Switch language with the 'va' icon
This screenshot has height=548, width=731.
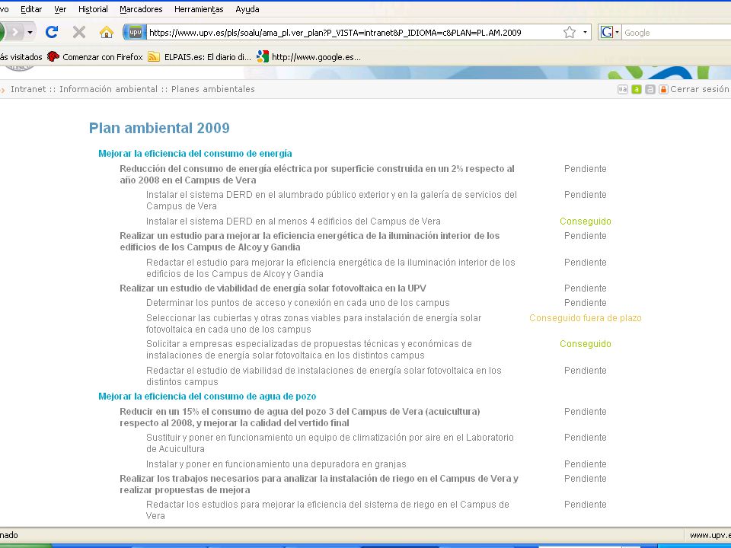tap(622, 89)
